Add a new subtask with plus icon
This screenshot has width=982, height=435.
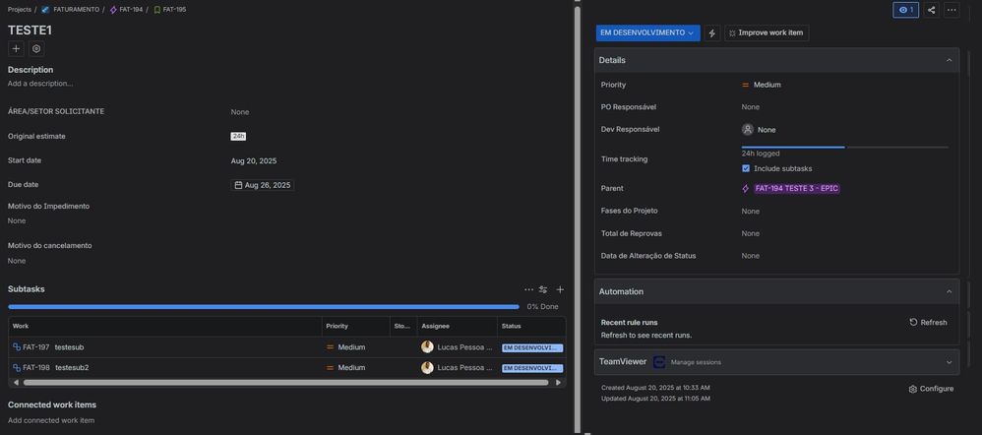pos(560,289)
